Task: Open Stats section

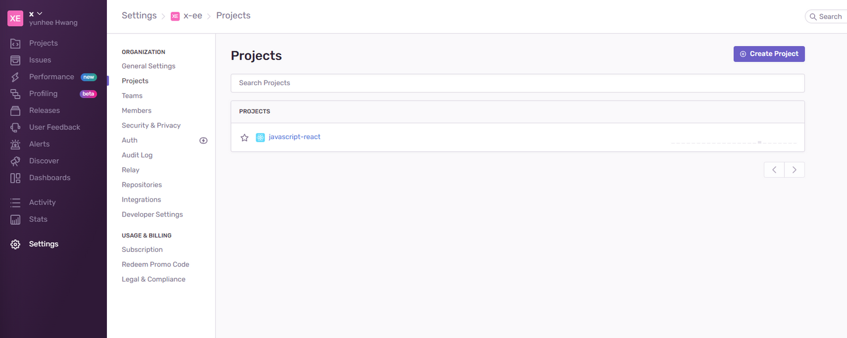Action: tap(38, 219)
